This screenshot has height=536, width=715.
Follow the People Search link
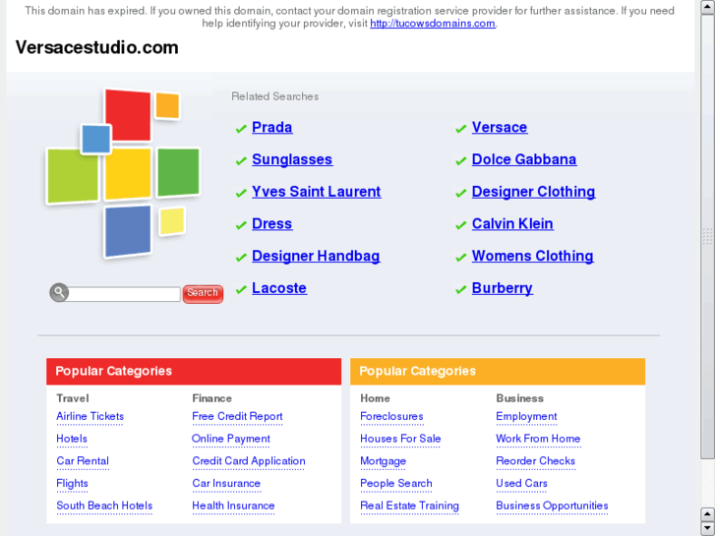pos(395,484)
